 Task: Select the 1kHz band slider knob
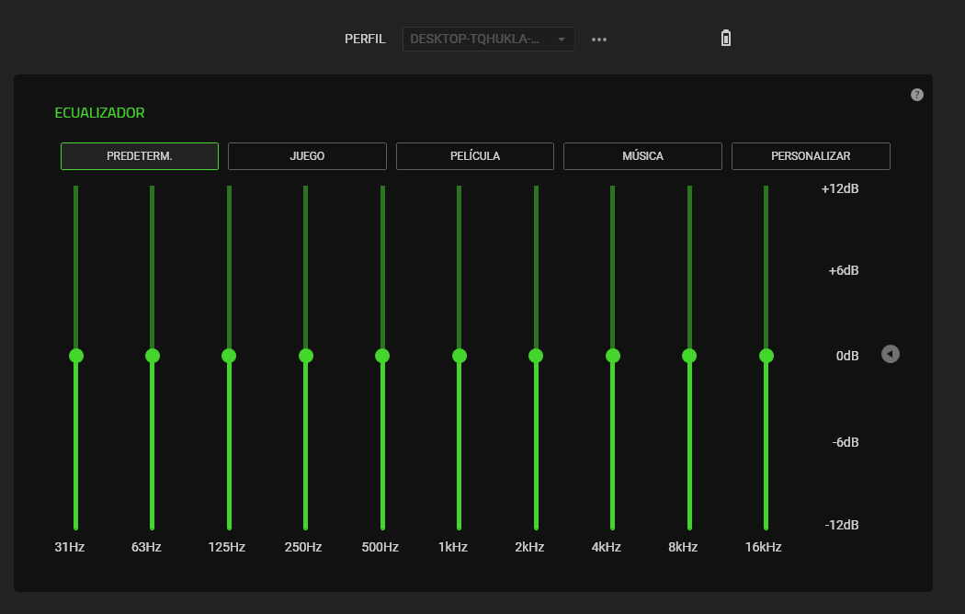click(x=460, y=356)
